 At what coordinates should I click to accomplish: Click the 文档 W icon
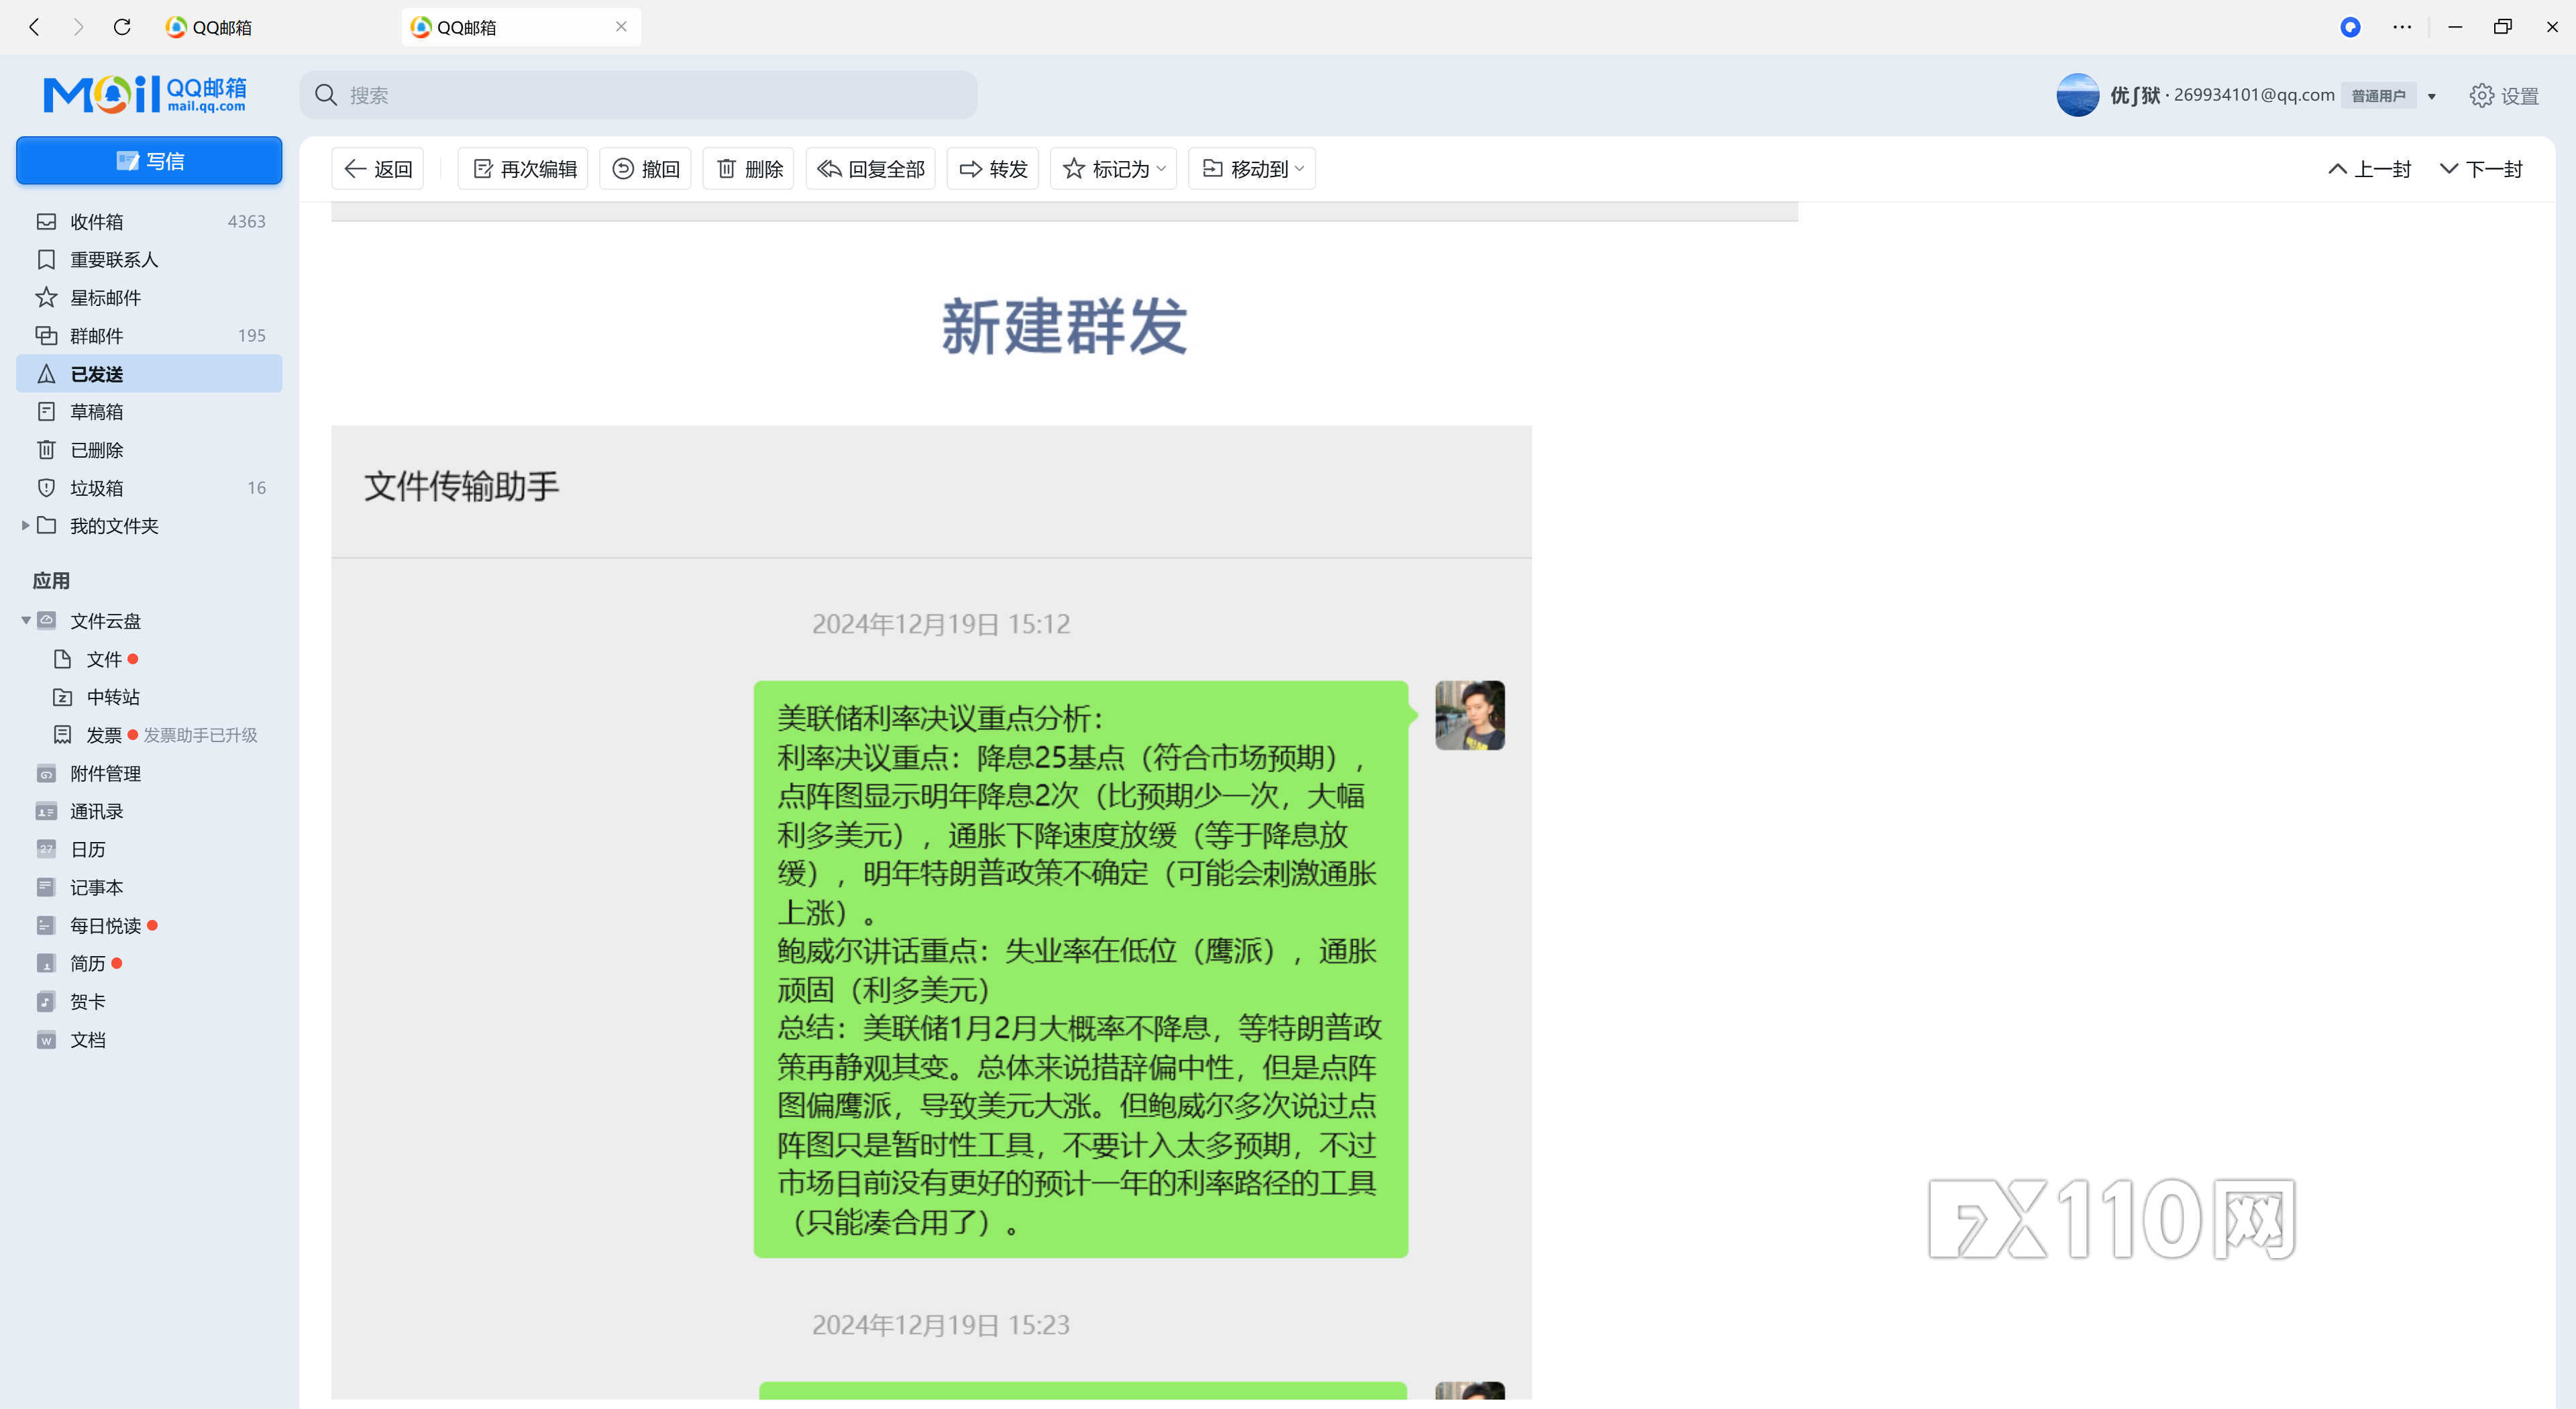[46, 1039]
